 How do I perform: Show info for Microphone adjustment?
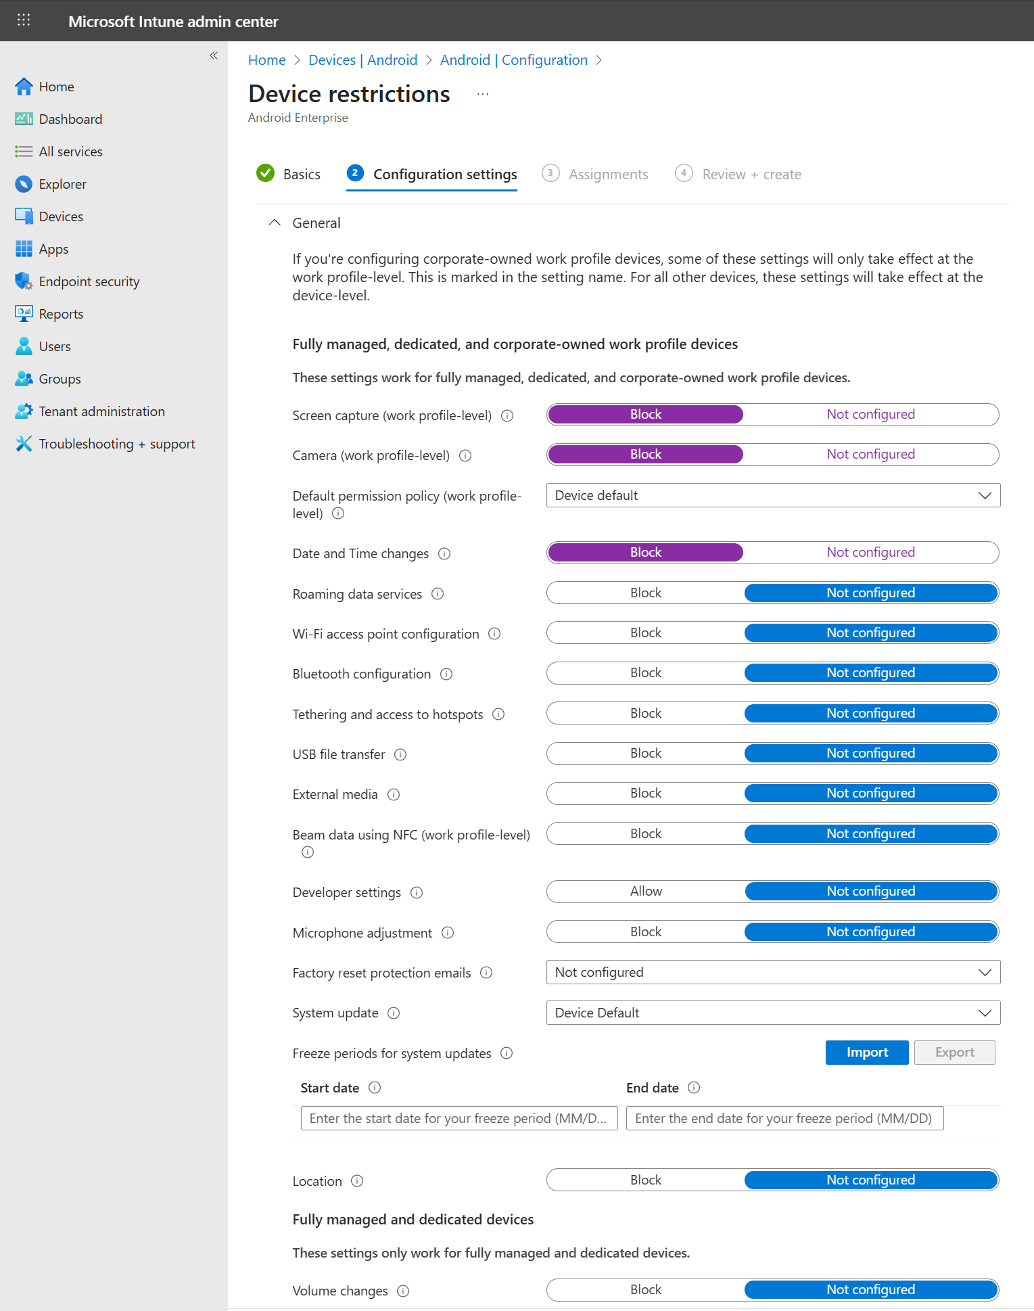pyautogui.click(x=448, y=933)
